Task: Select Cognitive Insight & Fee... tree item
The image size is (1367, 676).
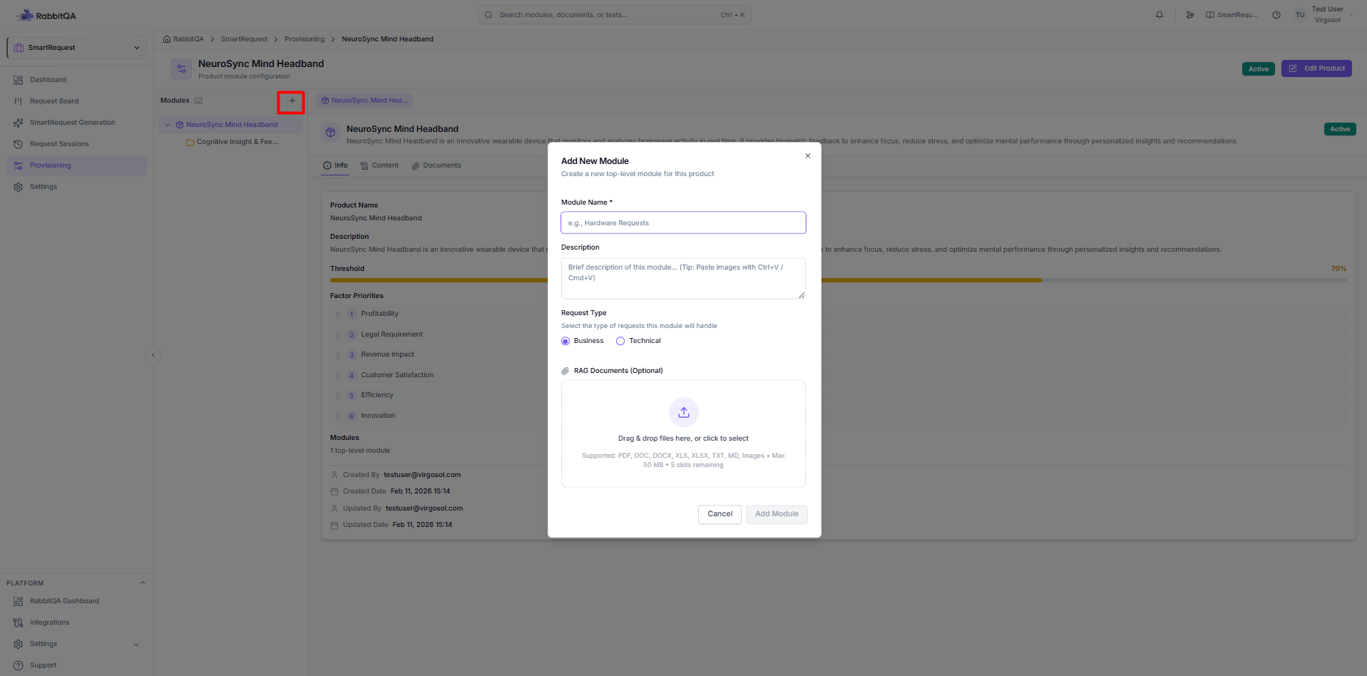Action: (x=232, y=142)
